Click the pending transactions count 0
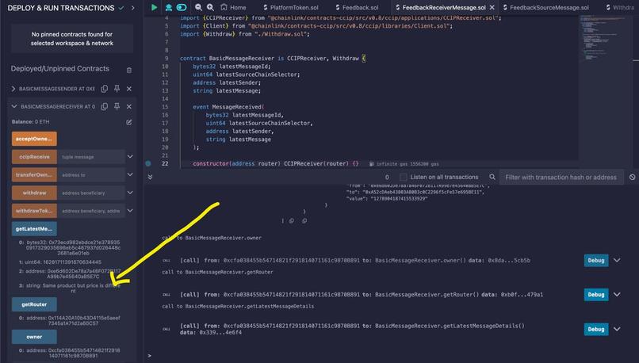 pyautogui.click(x=387, y=178)
